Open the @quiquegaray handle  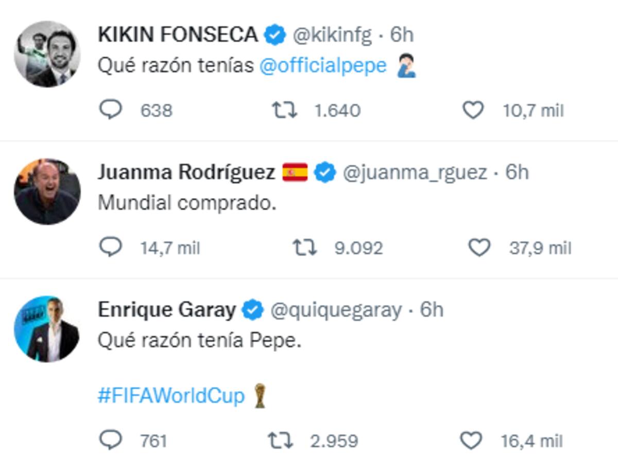pyautogui.click(x=335, y=310)
